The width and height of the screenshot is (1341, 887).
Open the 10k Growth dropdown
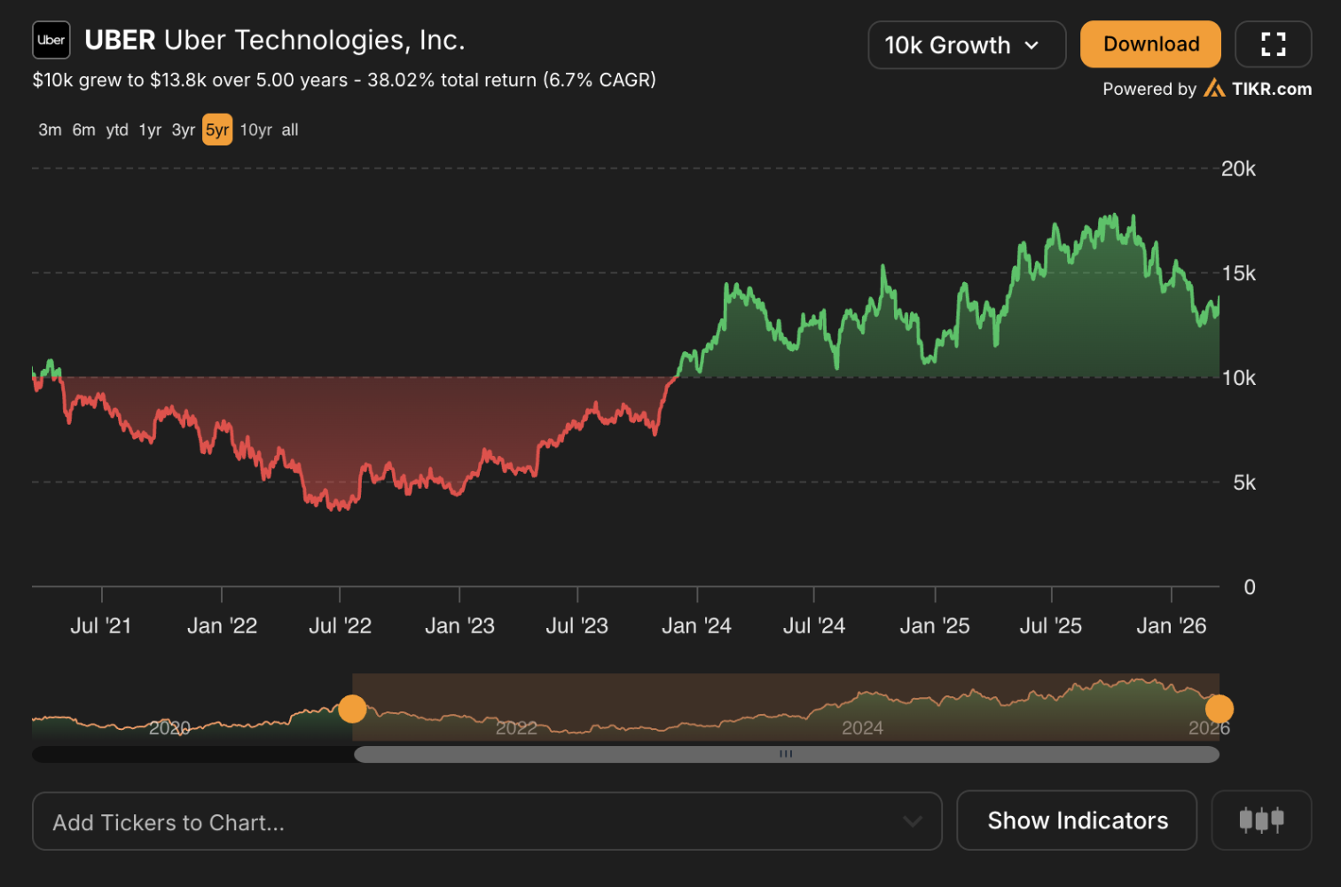[967, 45]
